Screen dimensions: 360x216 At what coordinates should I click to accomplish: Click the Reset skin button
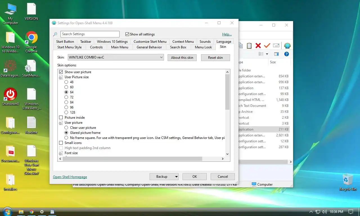[215, 58]
